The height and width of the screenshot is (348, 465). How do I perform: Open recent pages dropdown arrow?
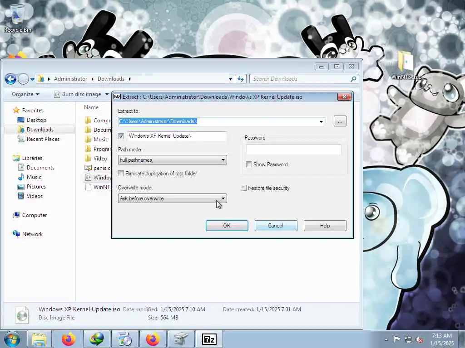[32, 79]
